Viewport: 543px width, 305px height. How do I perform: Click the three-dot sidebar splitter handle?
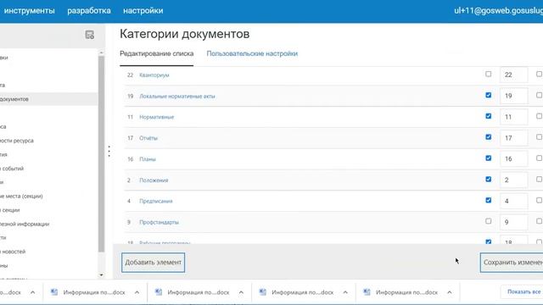[109, 151]
